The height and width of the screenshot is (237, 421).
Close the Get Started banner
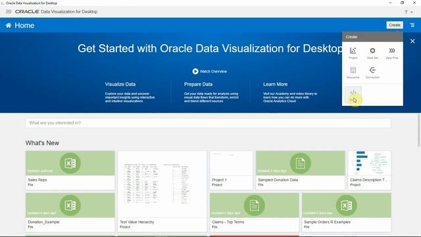pyautogui.click(x=412, y=41)
